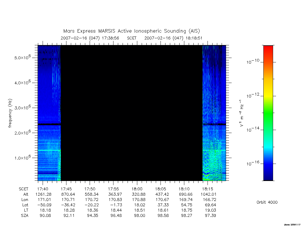Click the 17:40 SCET time label

pos(43,189)
